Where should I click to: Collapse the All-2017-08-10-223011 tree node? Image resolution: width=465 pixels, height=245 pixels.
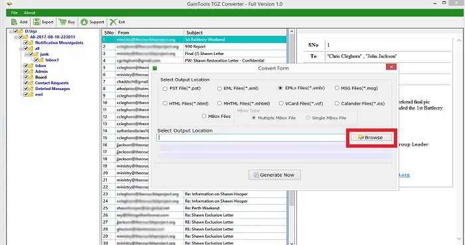click(x=16, y=37)
